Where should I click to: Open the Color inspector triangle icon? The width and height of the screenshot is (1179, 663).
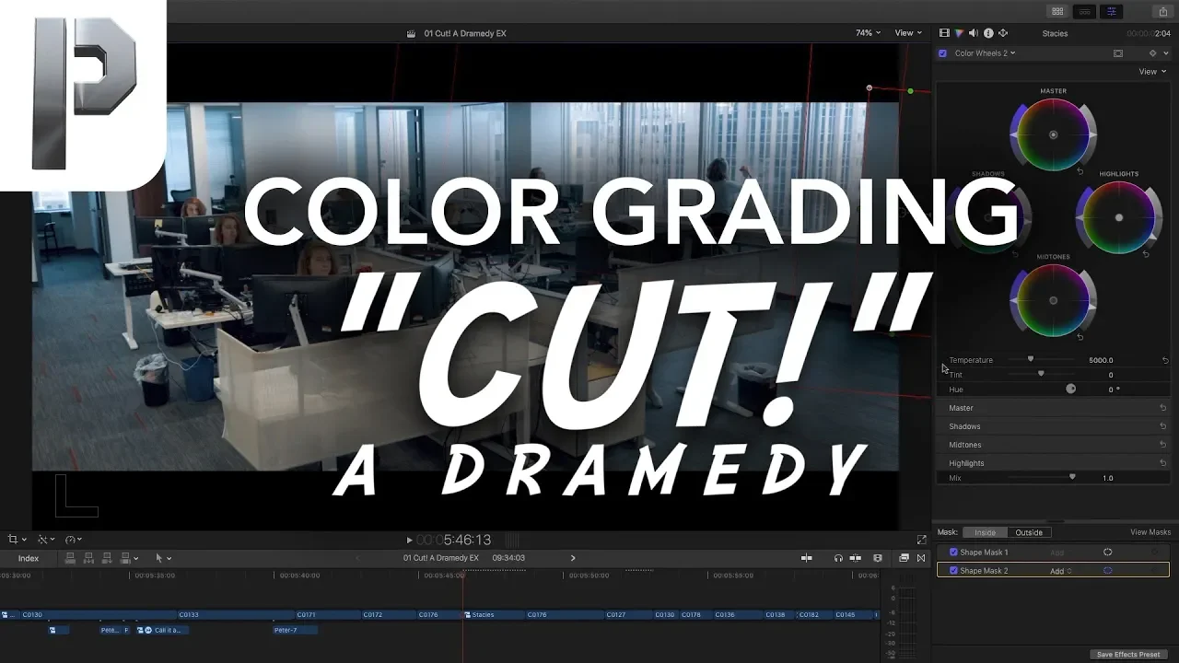click(959, 33)
